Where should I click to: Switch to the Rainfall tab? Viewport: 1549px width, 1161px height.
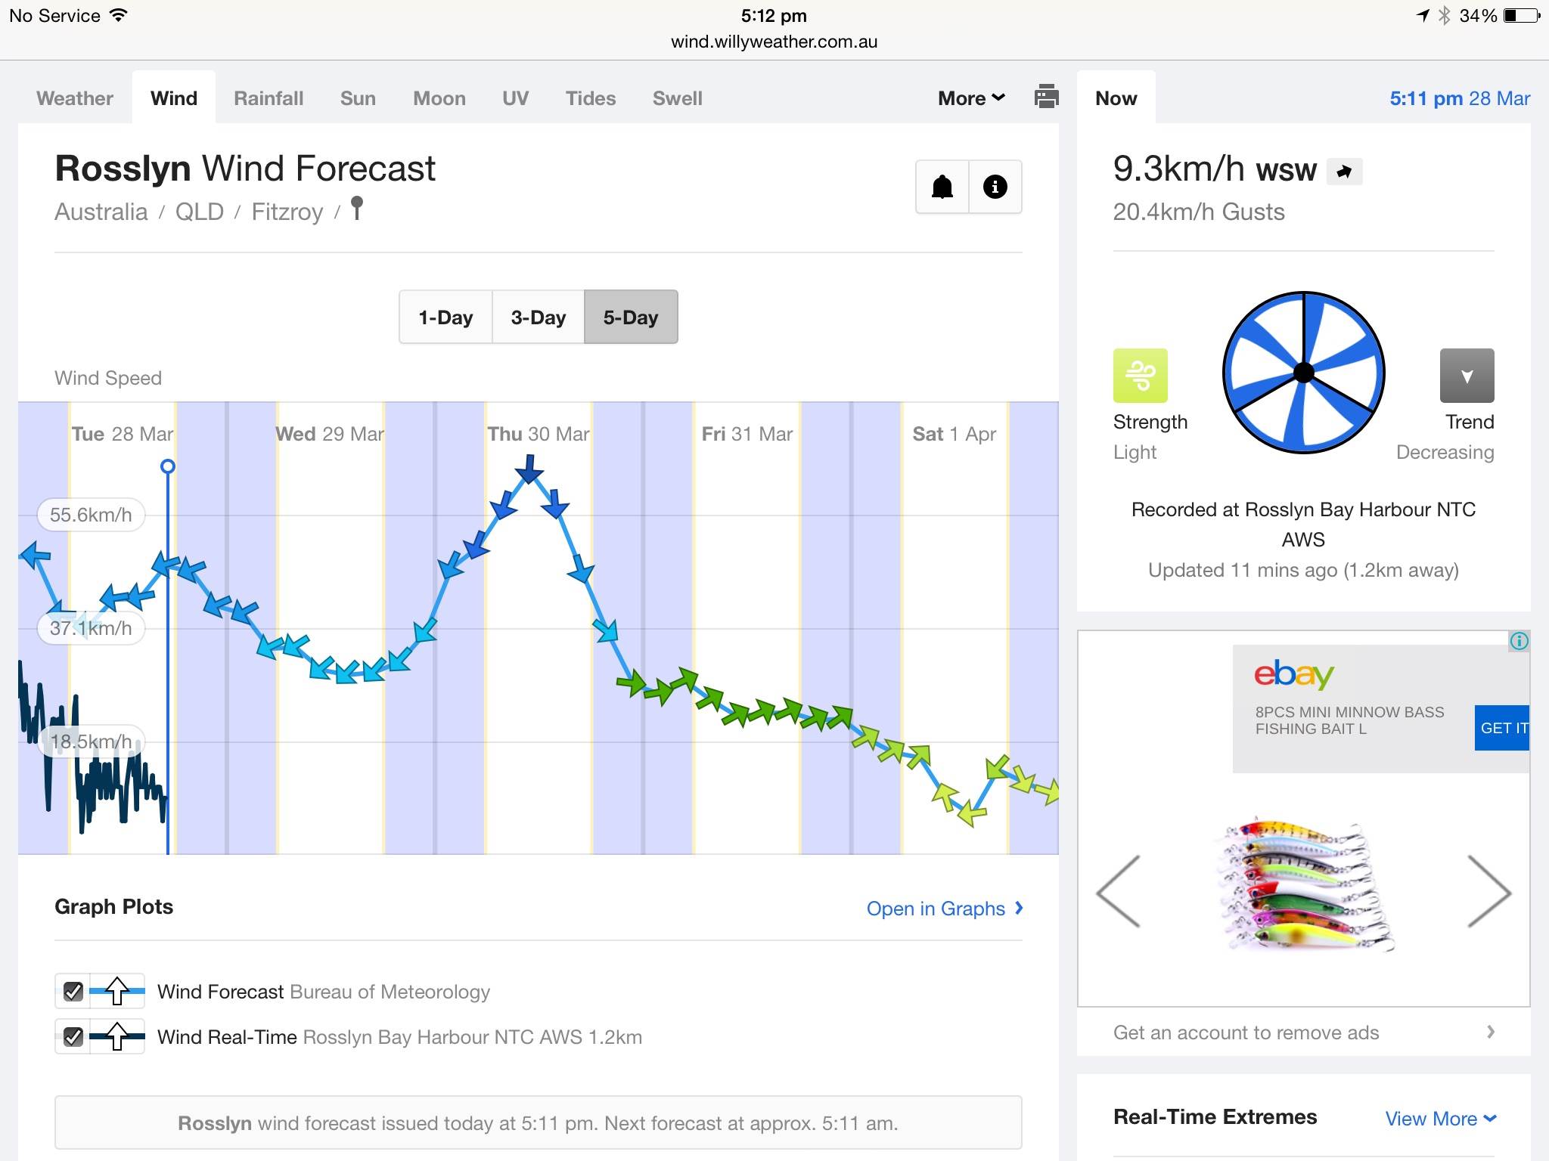(x=269, y=98)
